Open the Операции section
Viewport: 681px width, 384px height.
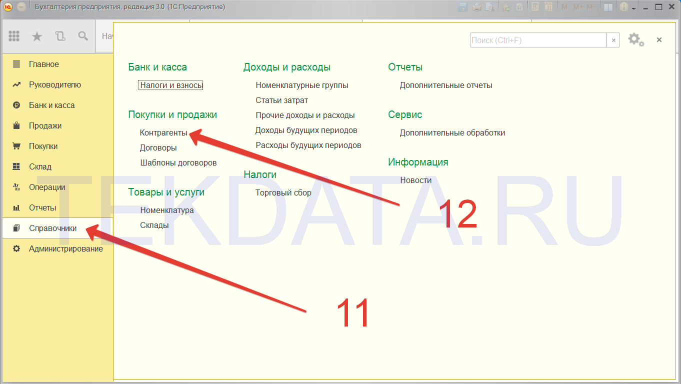click(x=57, y=187)
